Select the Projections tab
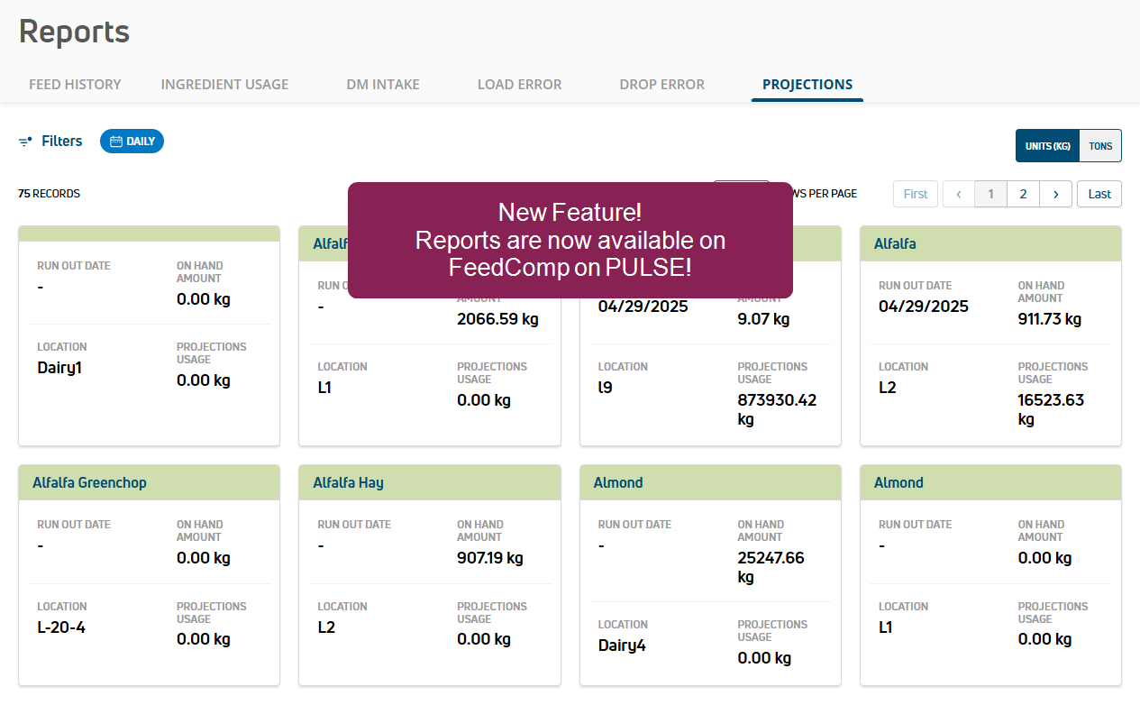The width and height of the screenshot is (1140, 705). pos(807,85)
